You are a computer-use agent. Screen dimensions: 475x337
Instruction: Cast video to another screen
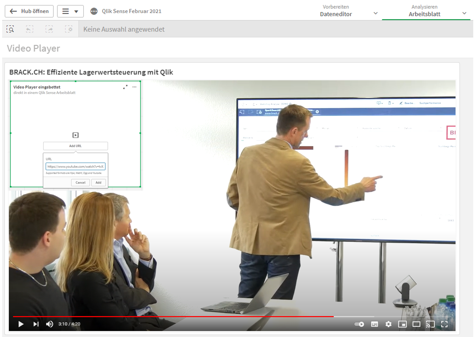[430, 324]
